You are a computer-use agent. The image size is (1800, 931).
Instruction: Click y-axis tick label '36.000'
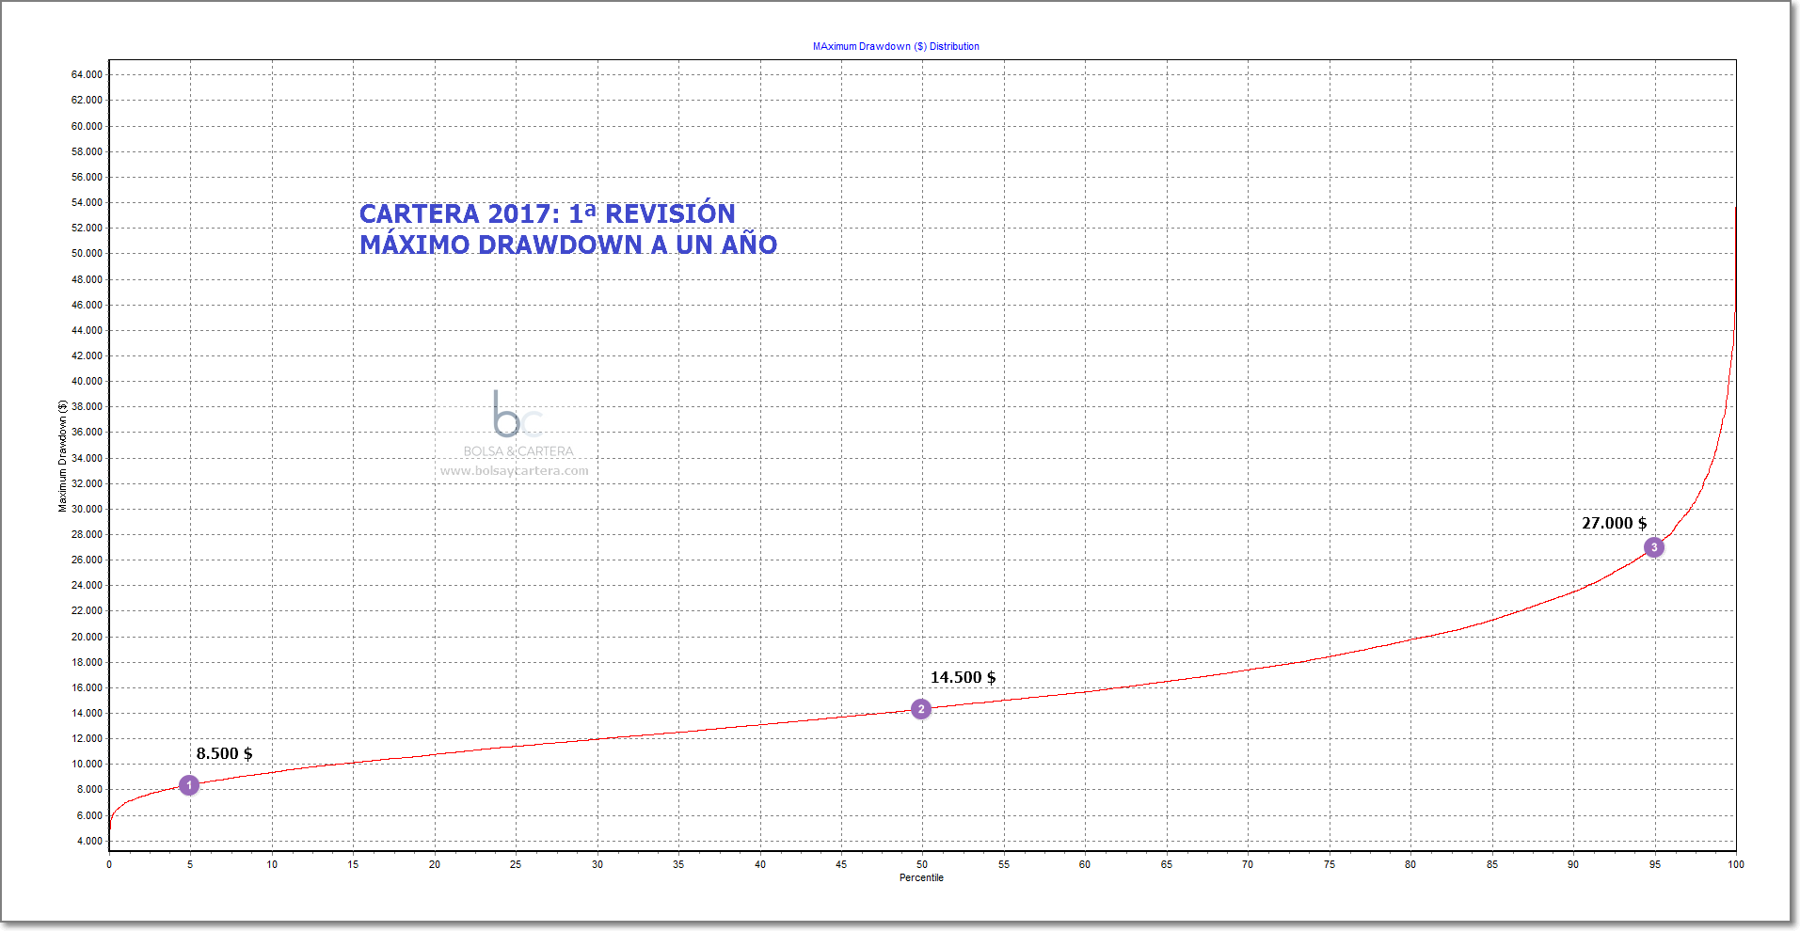tap(87, 432)
